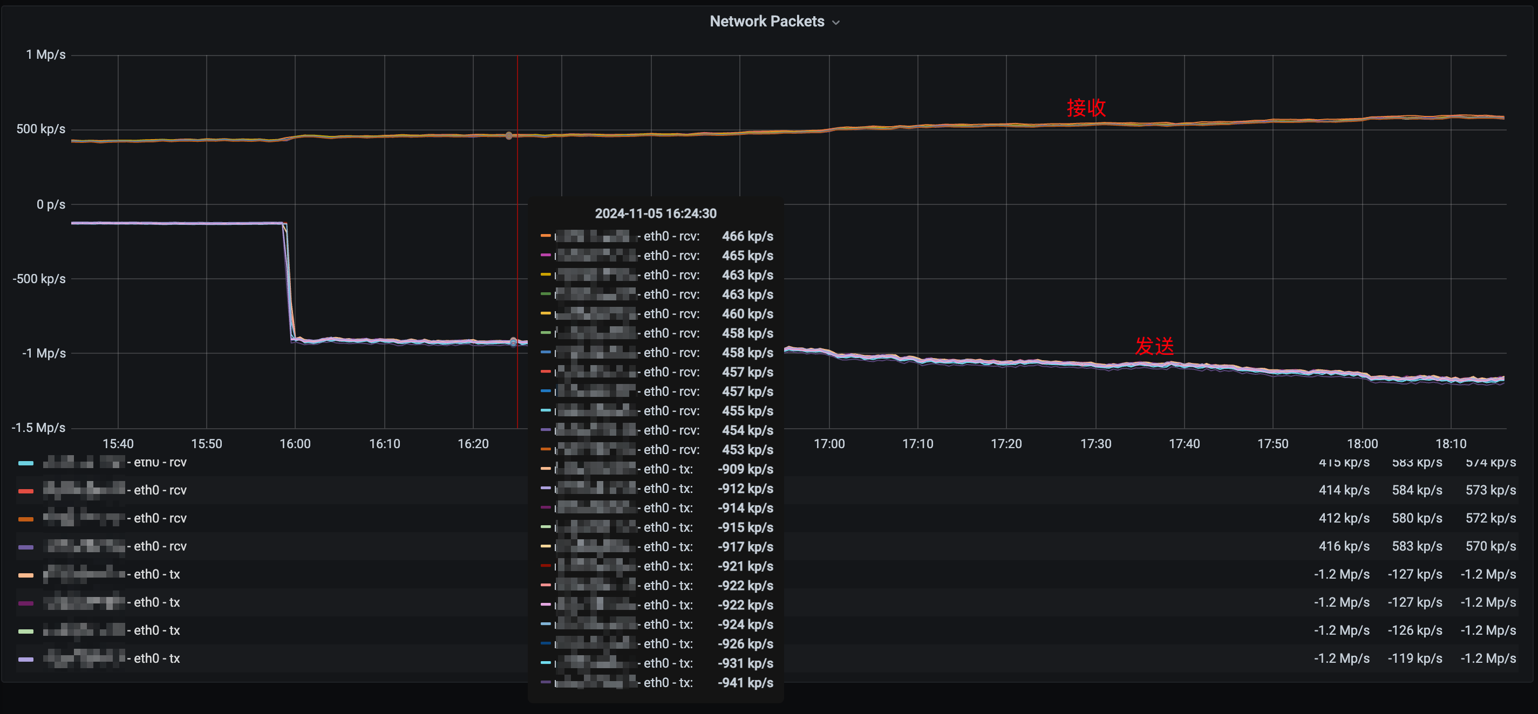Click the 572 kp/s legend value
Viewport: 1538px width, 714px height.
tap(1490, 518)
